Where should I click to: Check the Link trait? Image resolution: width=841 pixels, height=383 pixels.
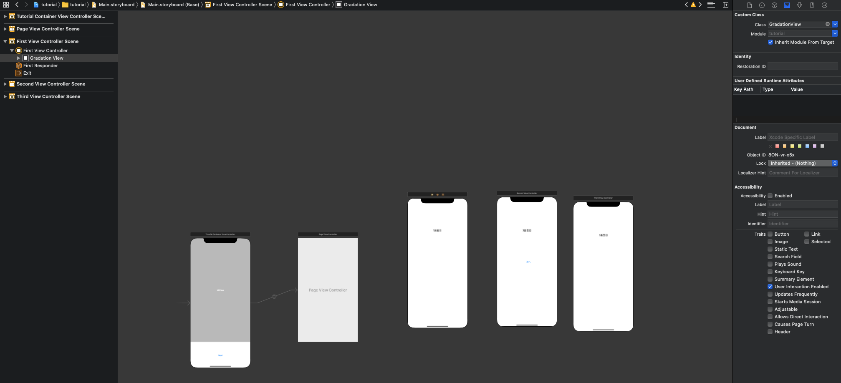(807, 234)
